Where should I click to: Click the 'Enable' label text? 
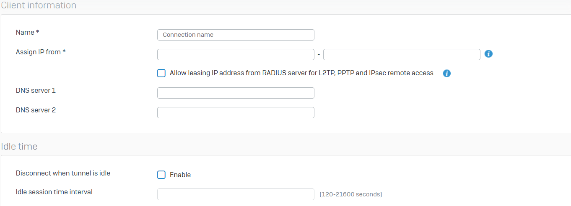180,175
